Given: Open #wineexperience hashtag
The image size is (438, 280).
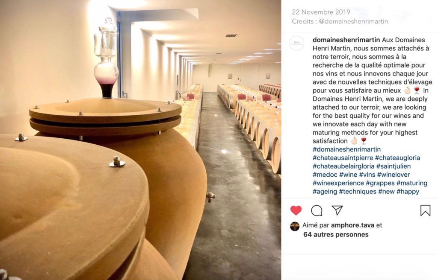Looking at the screenshot, I should pos(338,183).
